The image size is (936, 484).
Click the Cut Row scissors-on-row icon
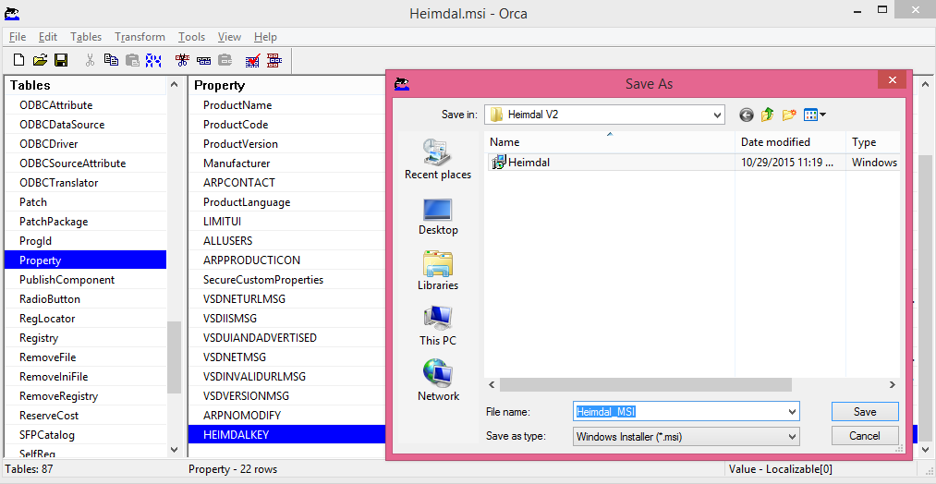[x=183, y=60]
